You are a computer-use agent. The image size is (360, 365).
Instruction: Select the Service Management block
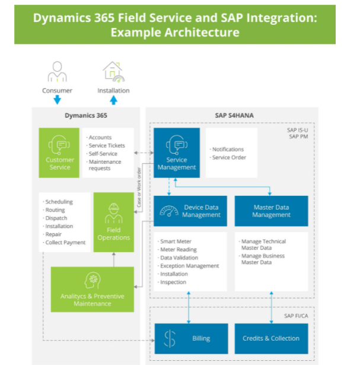pos(177,153)
